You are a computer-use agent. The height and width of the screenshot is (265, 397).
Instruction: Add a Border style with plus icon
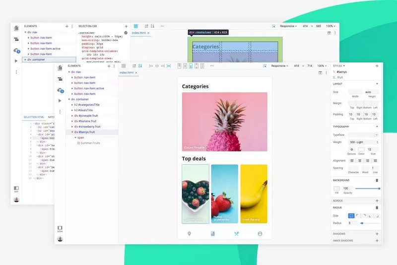377,200
